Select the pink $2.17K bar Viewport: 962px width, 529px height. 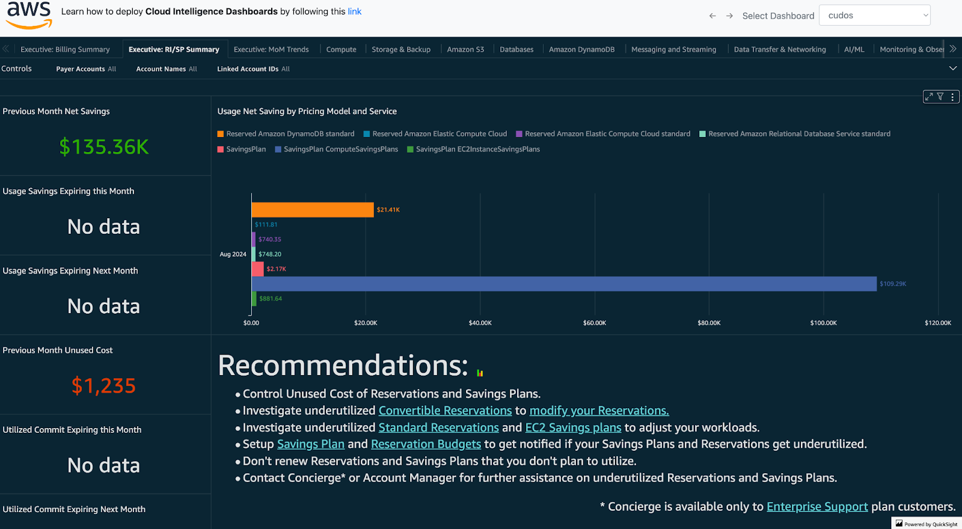point(258,269)
